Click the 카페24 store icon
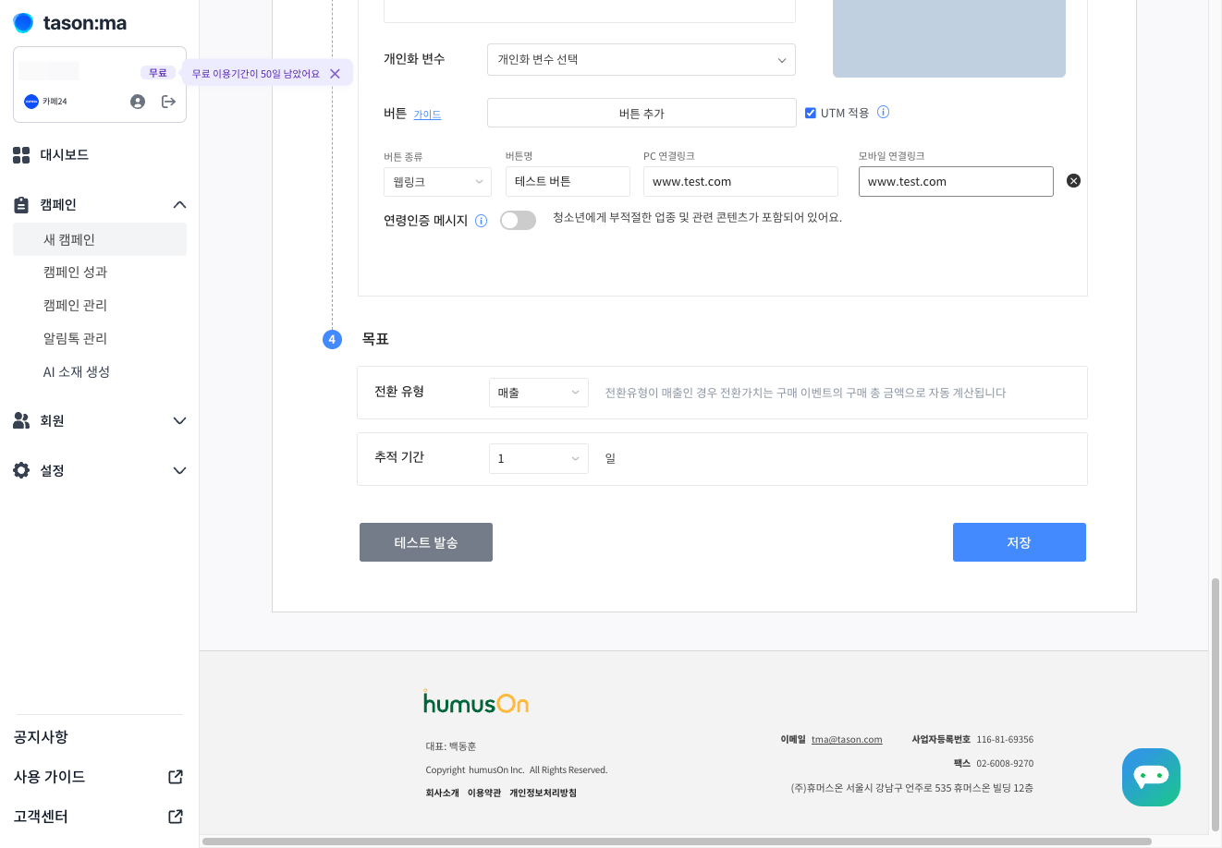 [31, 102]
